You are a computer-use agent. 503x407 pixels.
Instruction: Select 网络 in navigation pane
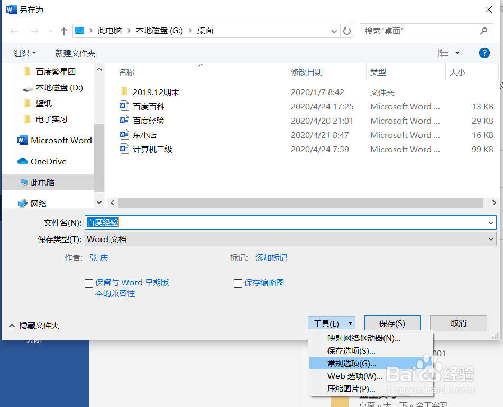[32, 203]
